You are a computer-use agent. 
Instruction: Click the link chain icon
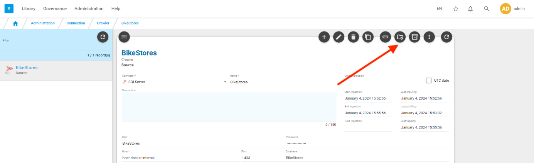[x=385, y=37]
